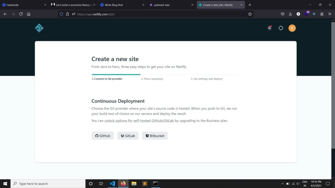This screenshot has width=335, height=188.
Task: Choose GitLab as Git provider
Action: click(128, 136)
